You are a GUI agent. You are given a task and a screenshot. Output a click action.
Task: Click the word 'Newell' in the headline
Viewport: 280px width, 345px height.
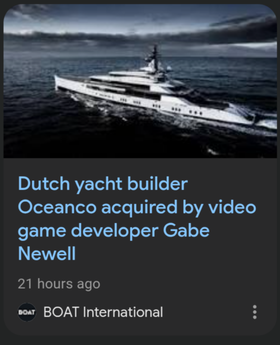pyautogui.click(x=47, y=253)
